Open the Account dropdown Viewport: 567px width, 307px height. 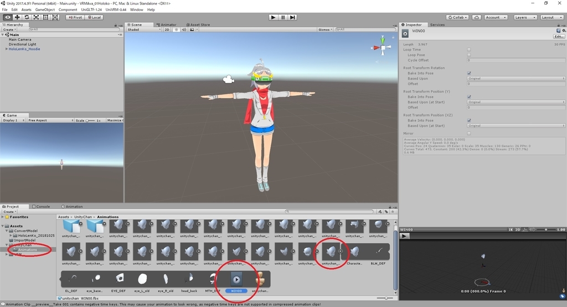click(496, 17)
